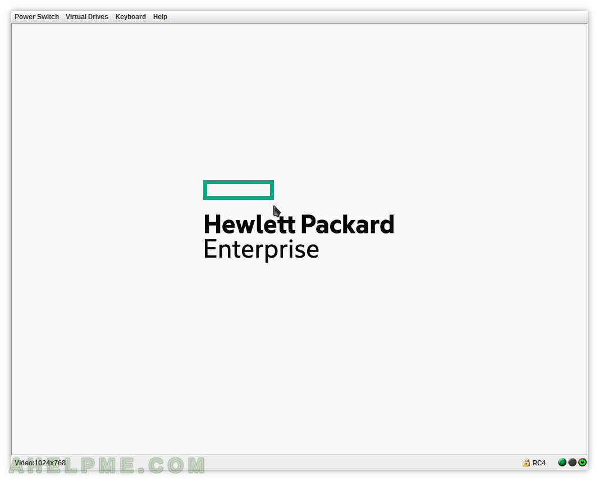Click the RC4 encryption label

[x=539, y=463]
